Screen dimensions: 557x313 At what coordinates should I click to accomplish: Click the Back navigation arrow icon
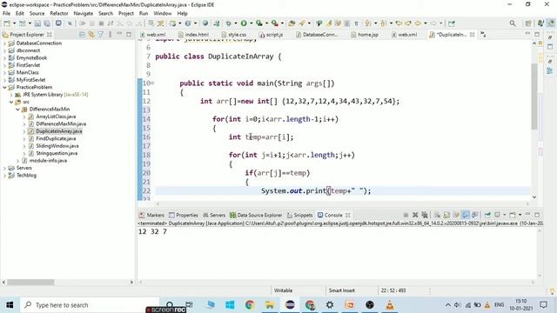click(x=418, y=23)
